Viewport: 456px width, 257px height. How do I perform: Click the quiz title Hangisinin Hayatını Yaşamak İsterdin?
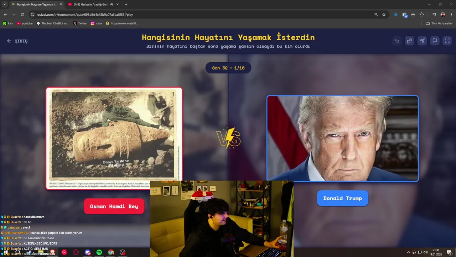[228, 37]
